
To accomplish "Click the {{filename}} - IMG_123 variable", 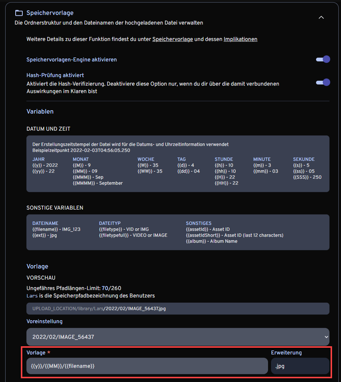I will [x=56, y=229].
